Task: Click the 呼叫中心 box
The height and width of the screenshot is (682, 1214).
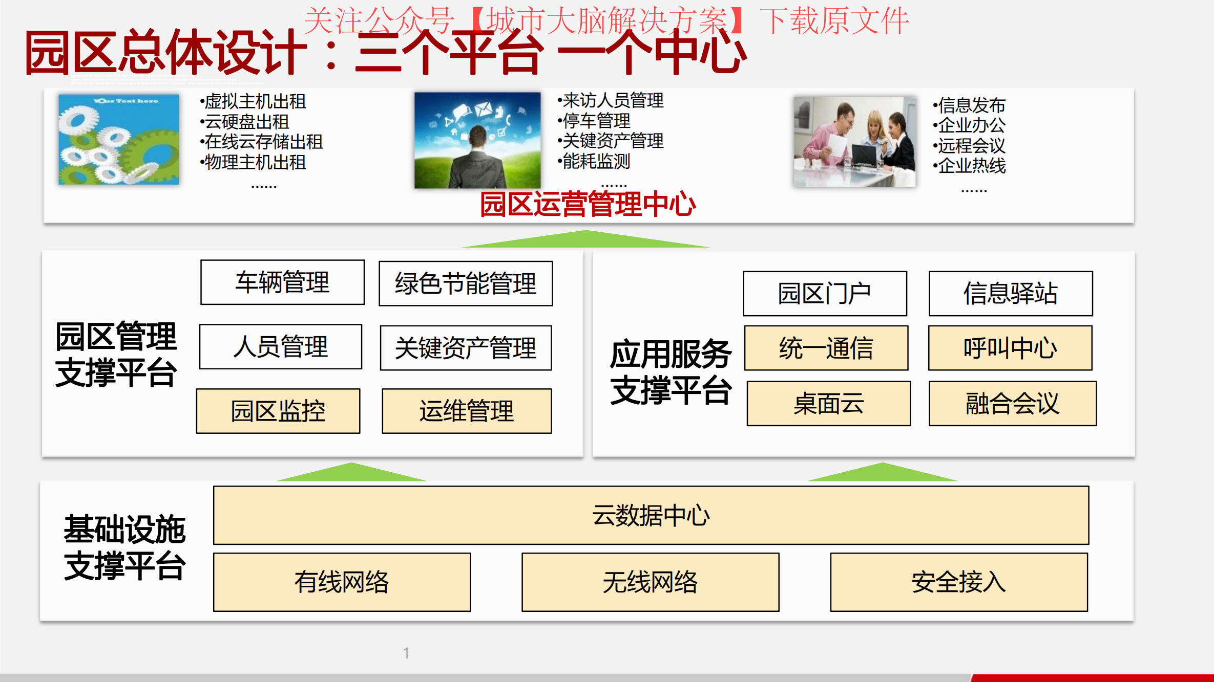Action: [1010, 348]
